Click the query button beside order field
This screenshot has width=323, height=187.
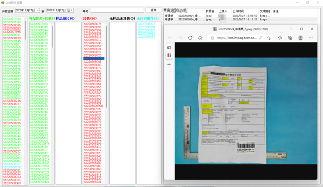(x=154, y=10)
